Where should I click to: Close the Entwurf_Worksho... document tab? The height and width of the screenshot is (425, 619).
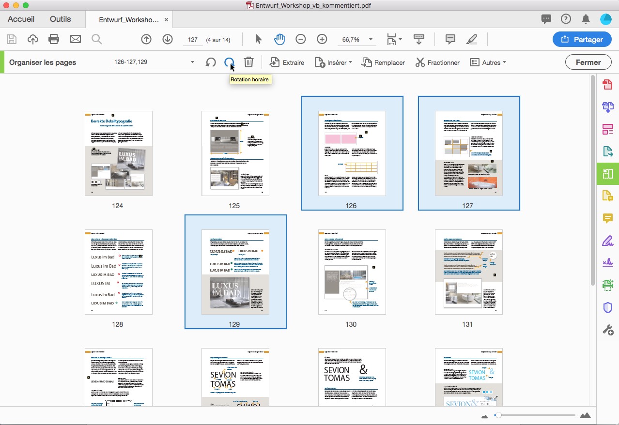tap(166, 20)
